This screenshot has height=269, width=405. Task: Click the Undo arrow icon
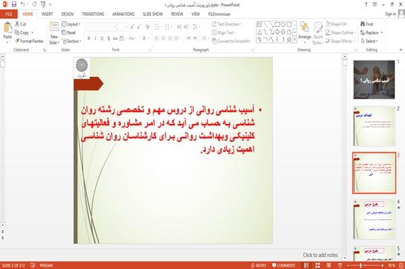click(23, 4)
